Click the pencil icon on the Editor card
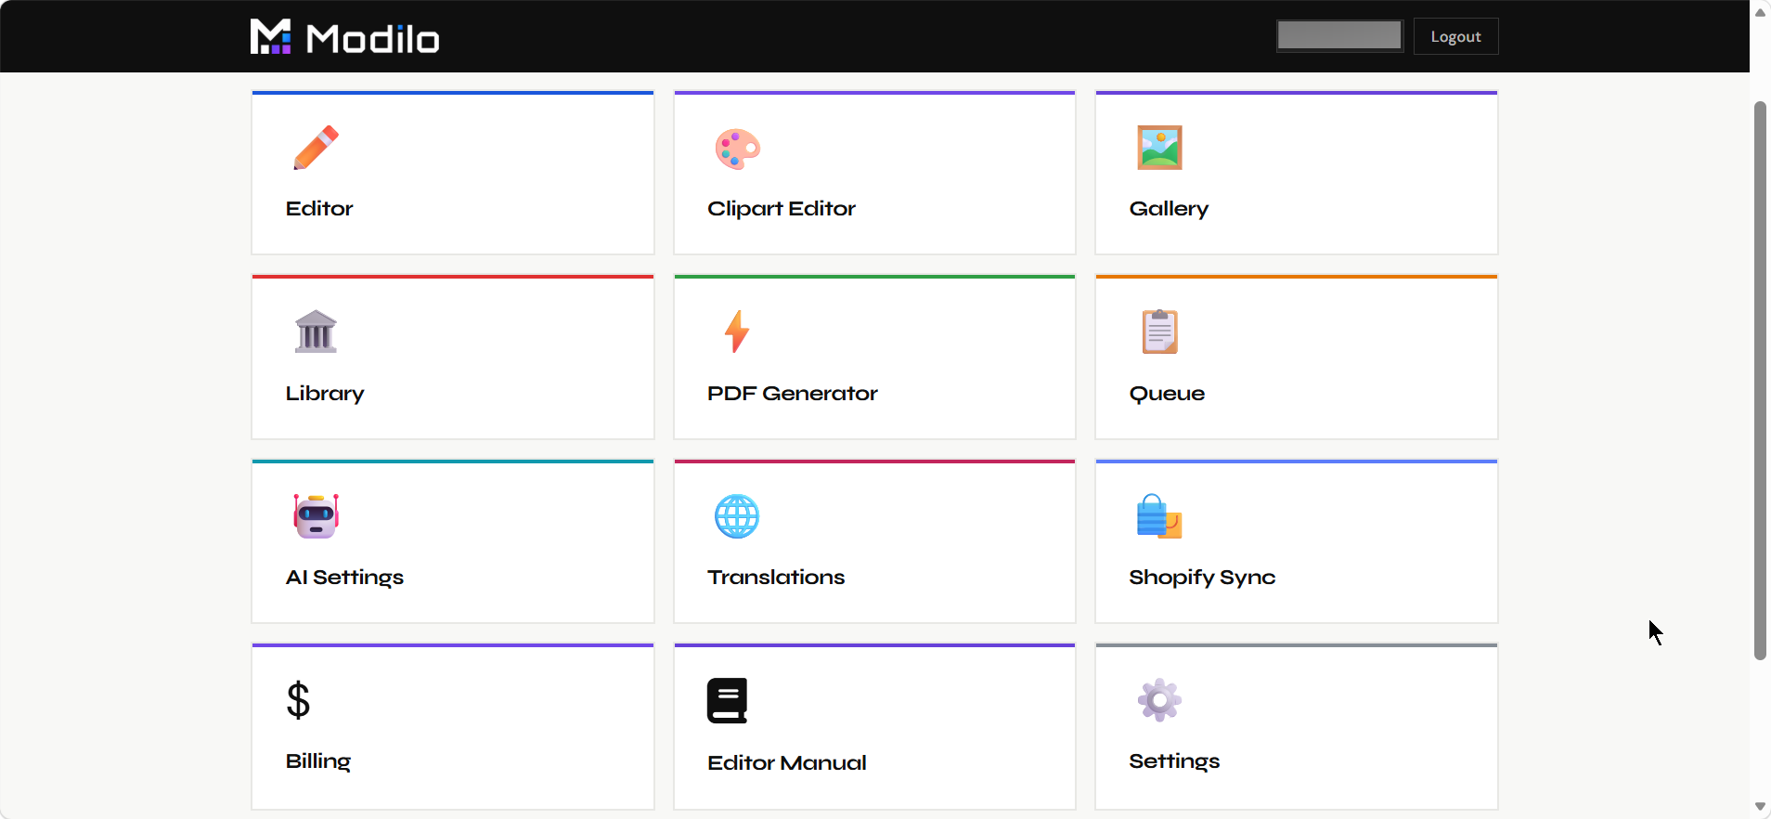The width and height of the screenshot is (1771, 819). (317, 148)
